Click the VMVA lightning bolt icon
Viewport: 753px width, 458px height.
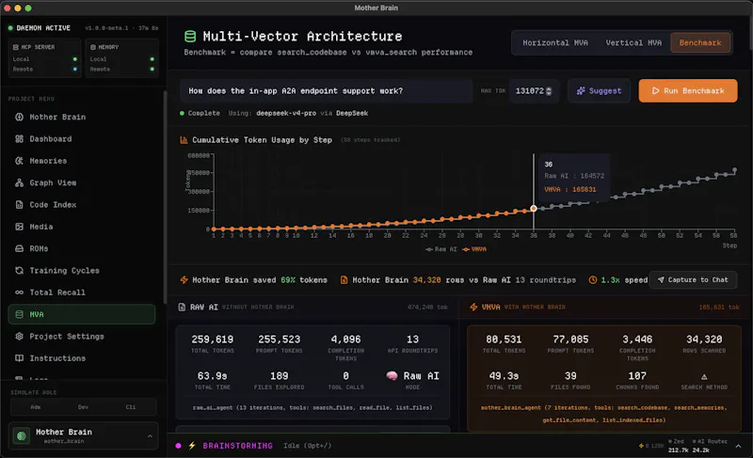[473, 307]
